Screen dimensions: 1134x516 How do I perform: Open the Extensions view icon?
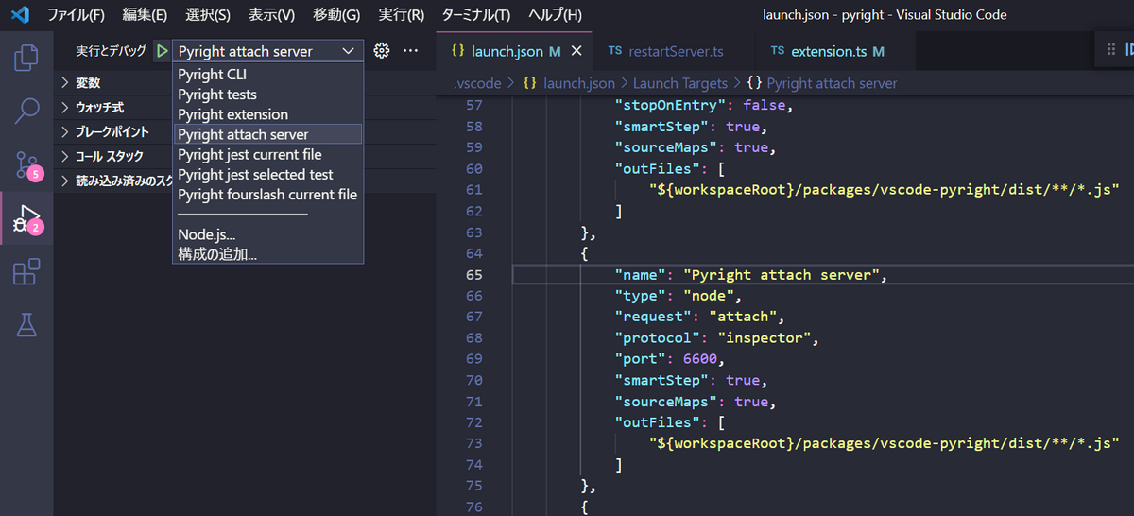(26, 272)
